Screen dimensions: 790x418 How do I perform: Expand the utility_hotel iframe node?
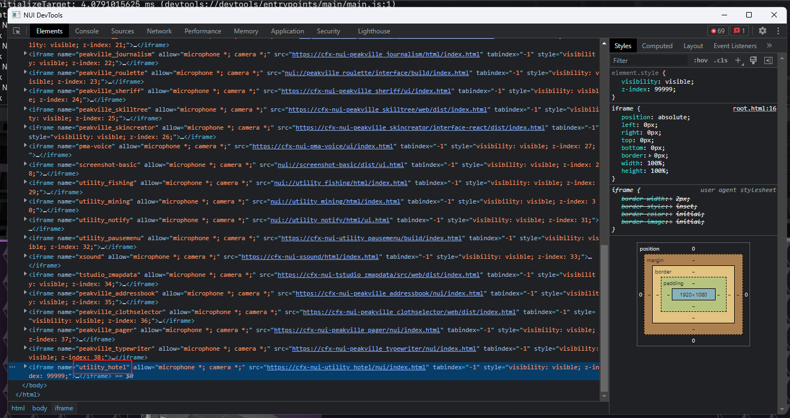pyautogui.click(x=25, y=367)
